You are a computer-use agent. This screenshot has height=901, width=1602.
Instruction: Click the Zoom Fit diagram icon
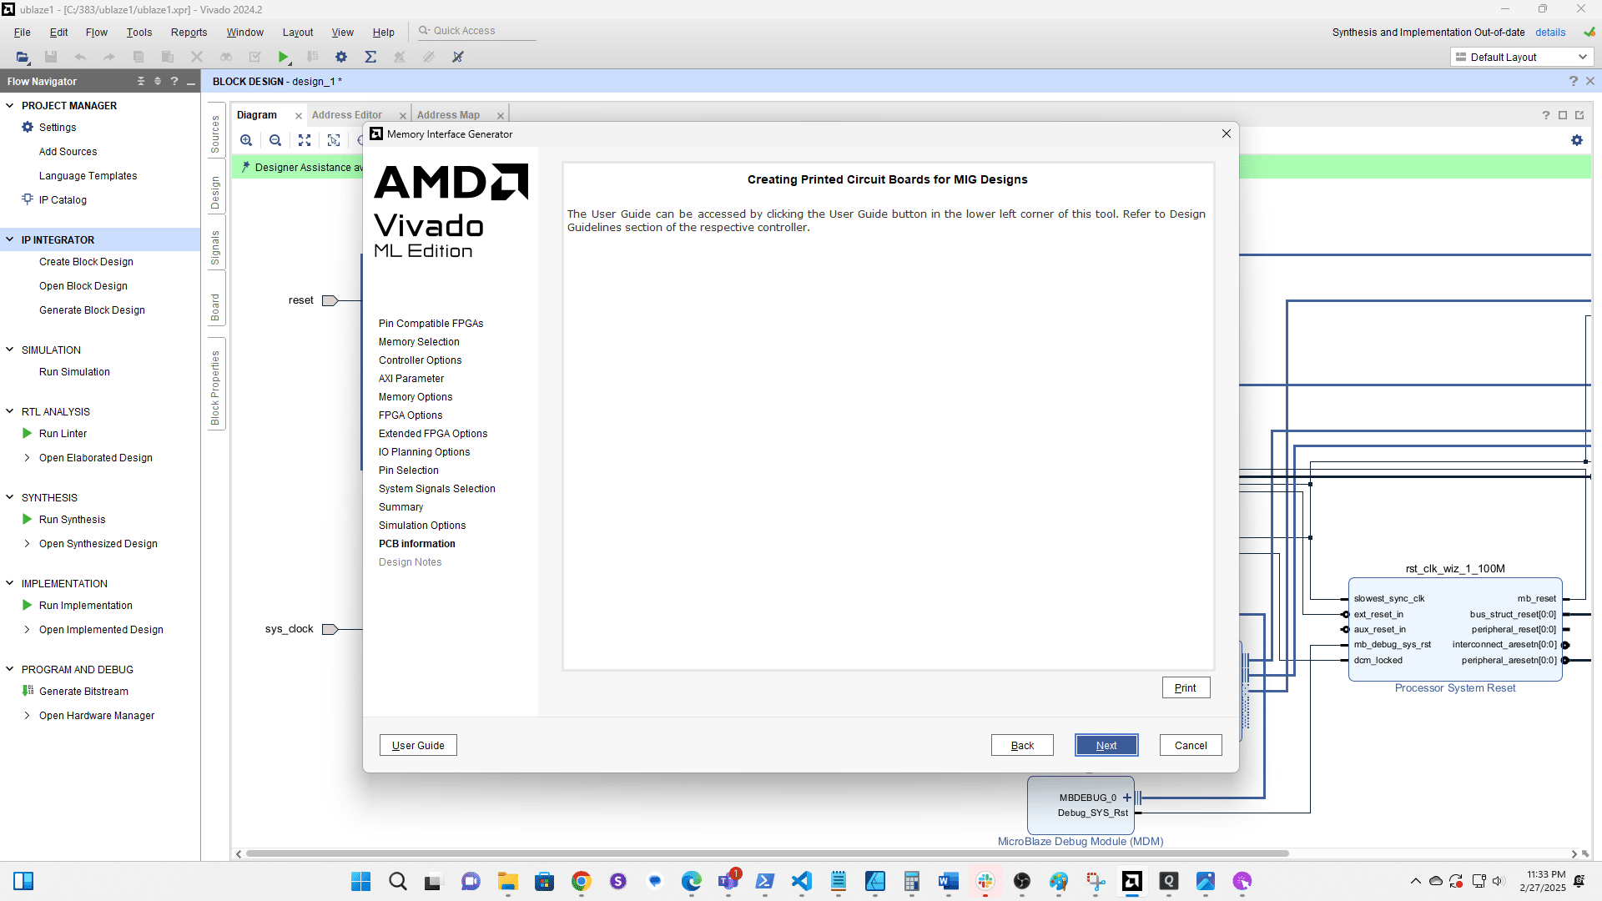pyautogui.click(x=305, y=140)
